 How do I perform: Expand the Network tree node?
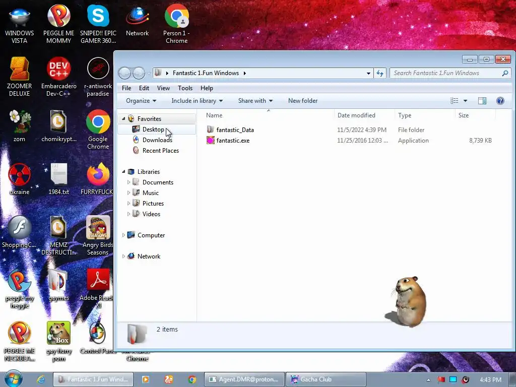(123, 256)
